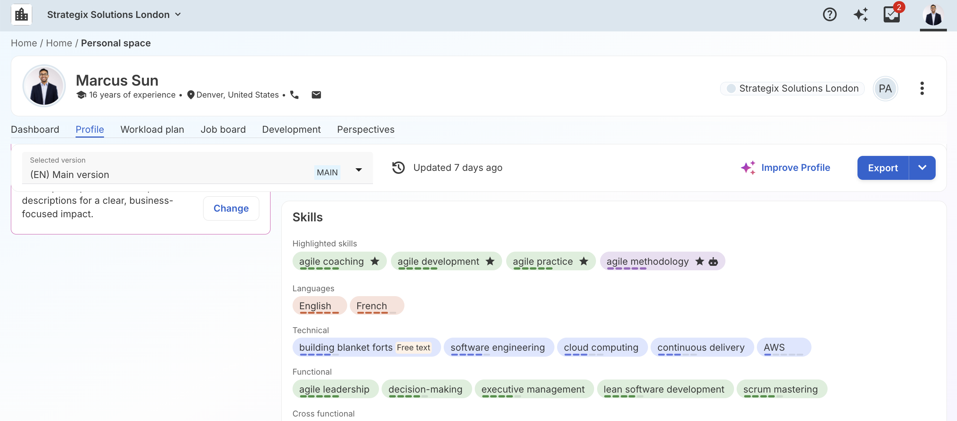Viewport: 957px width, 421px height.
Task: Click the Improve Profile link
Action: pyautogui.click(x=795, y=168)
